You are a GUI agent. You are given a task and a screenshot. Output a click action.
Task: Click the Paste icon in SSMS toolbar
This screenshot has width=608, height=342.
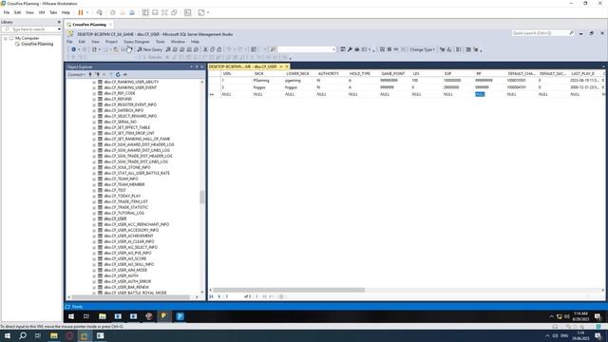[219, 49]
